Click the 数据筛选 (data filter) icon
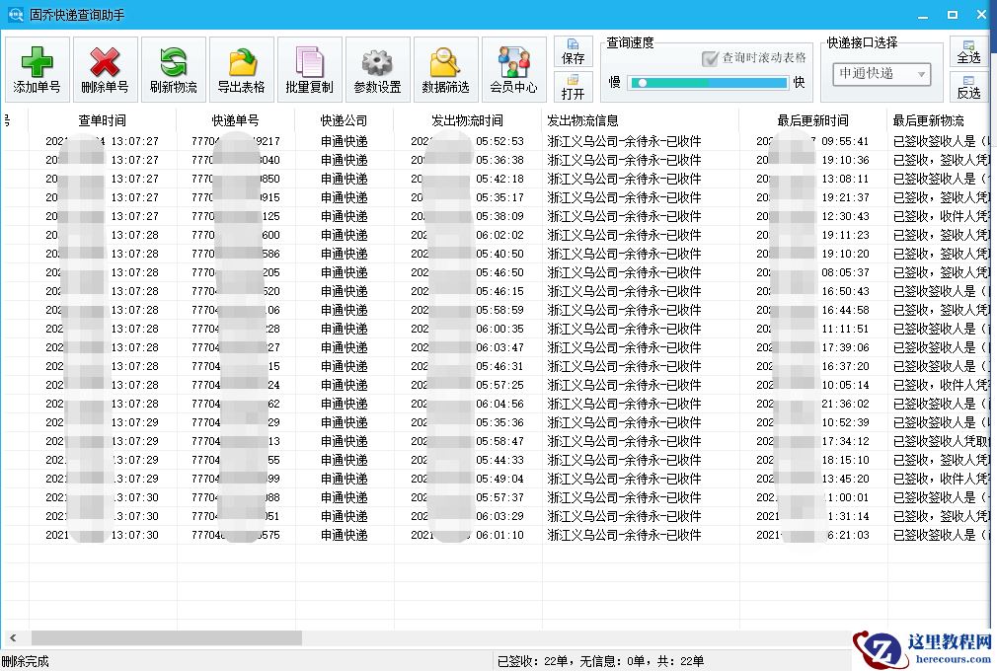 444,68
